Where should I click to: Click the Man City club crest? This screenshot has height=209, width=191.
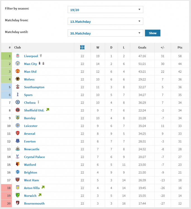point(18,64)
